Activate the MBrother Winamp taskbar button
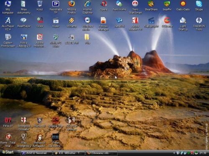Image resolution: width=209 pixels, height=156 pixels. [69, 153]
